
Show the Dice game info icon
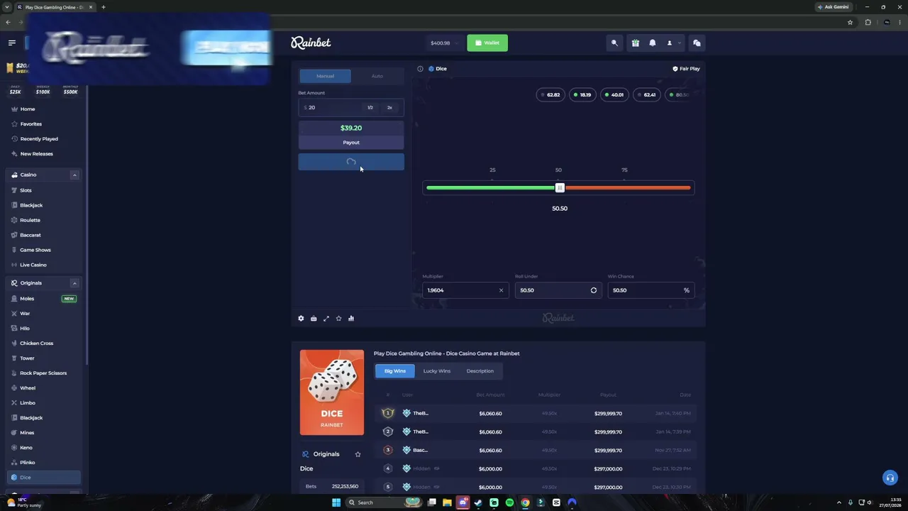tap(420, 69)
